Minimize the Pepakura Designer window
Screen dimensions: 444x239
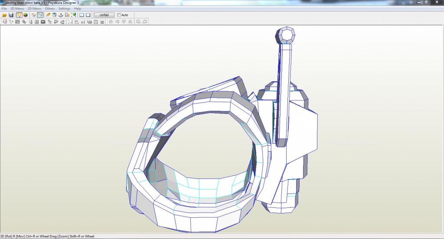coord(419,2)
